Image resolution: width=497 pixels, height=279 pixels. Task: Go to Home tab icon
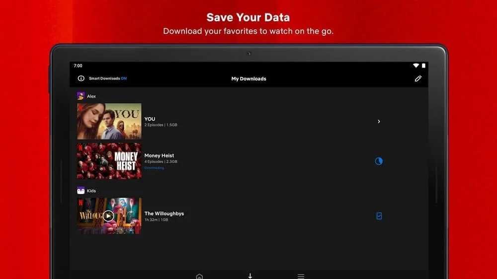199,277
